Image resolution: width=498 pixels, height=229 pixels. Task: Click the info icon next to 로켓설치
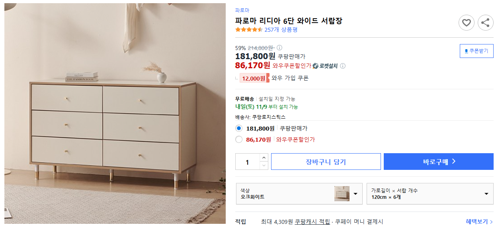pyautogui.click(x=343, y=66)
